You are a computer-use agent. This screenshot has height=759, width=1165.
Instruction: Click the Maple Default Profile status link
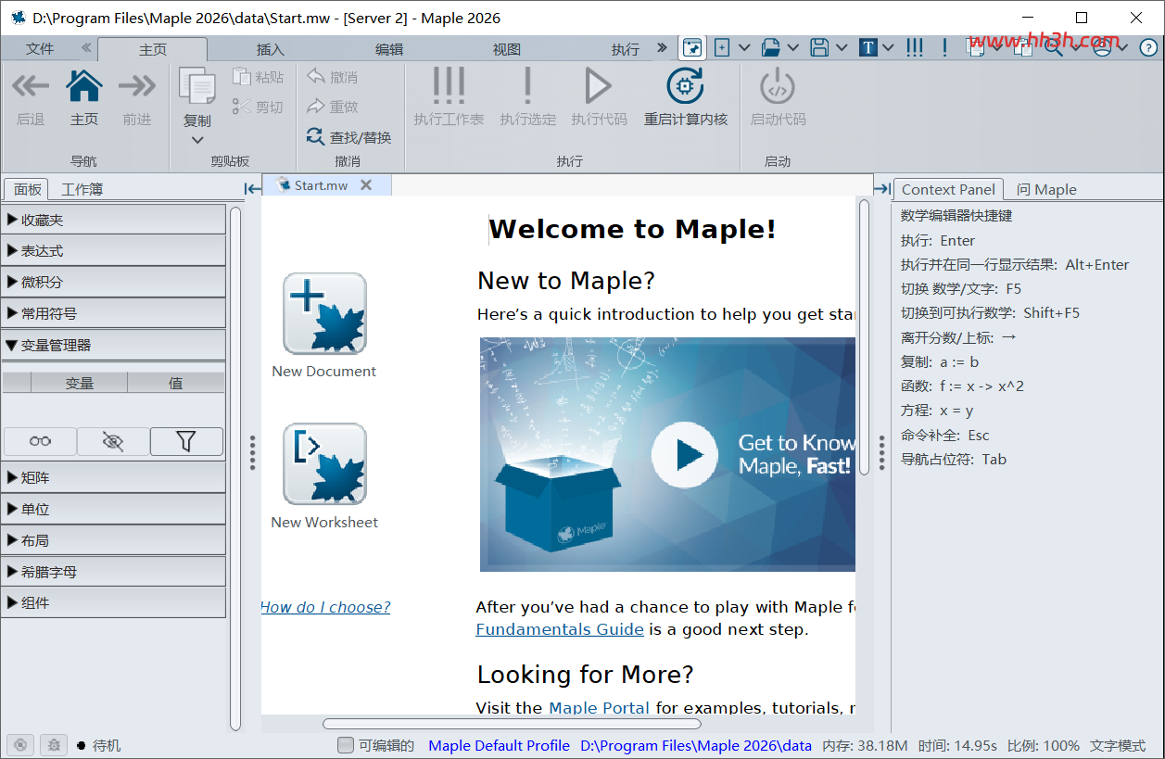click(499, 745)
